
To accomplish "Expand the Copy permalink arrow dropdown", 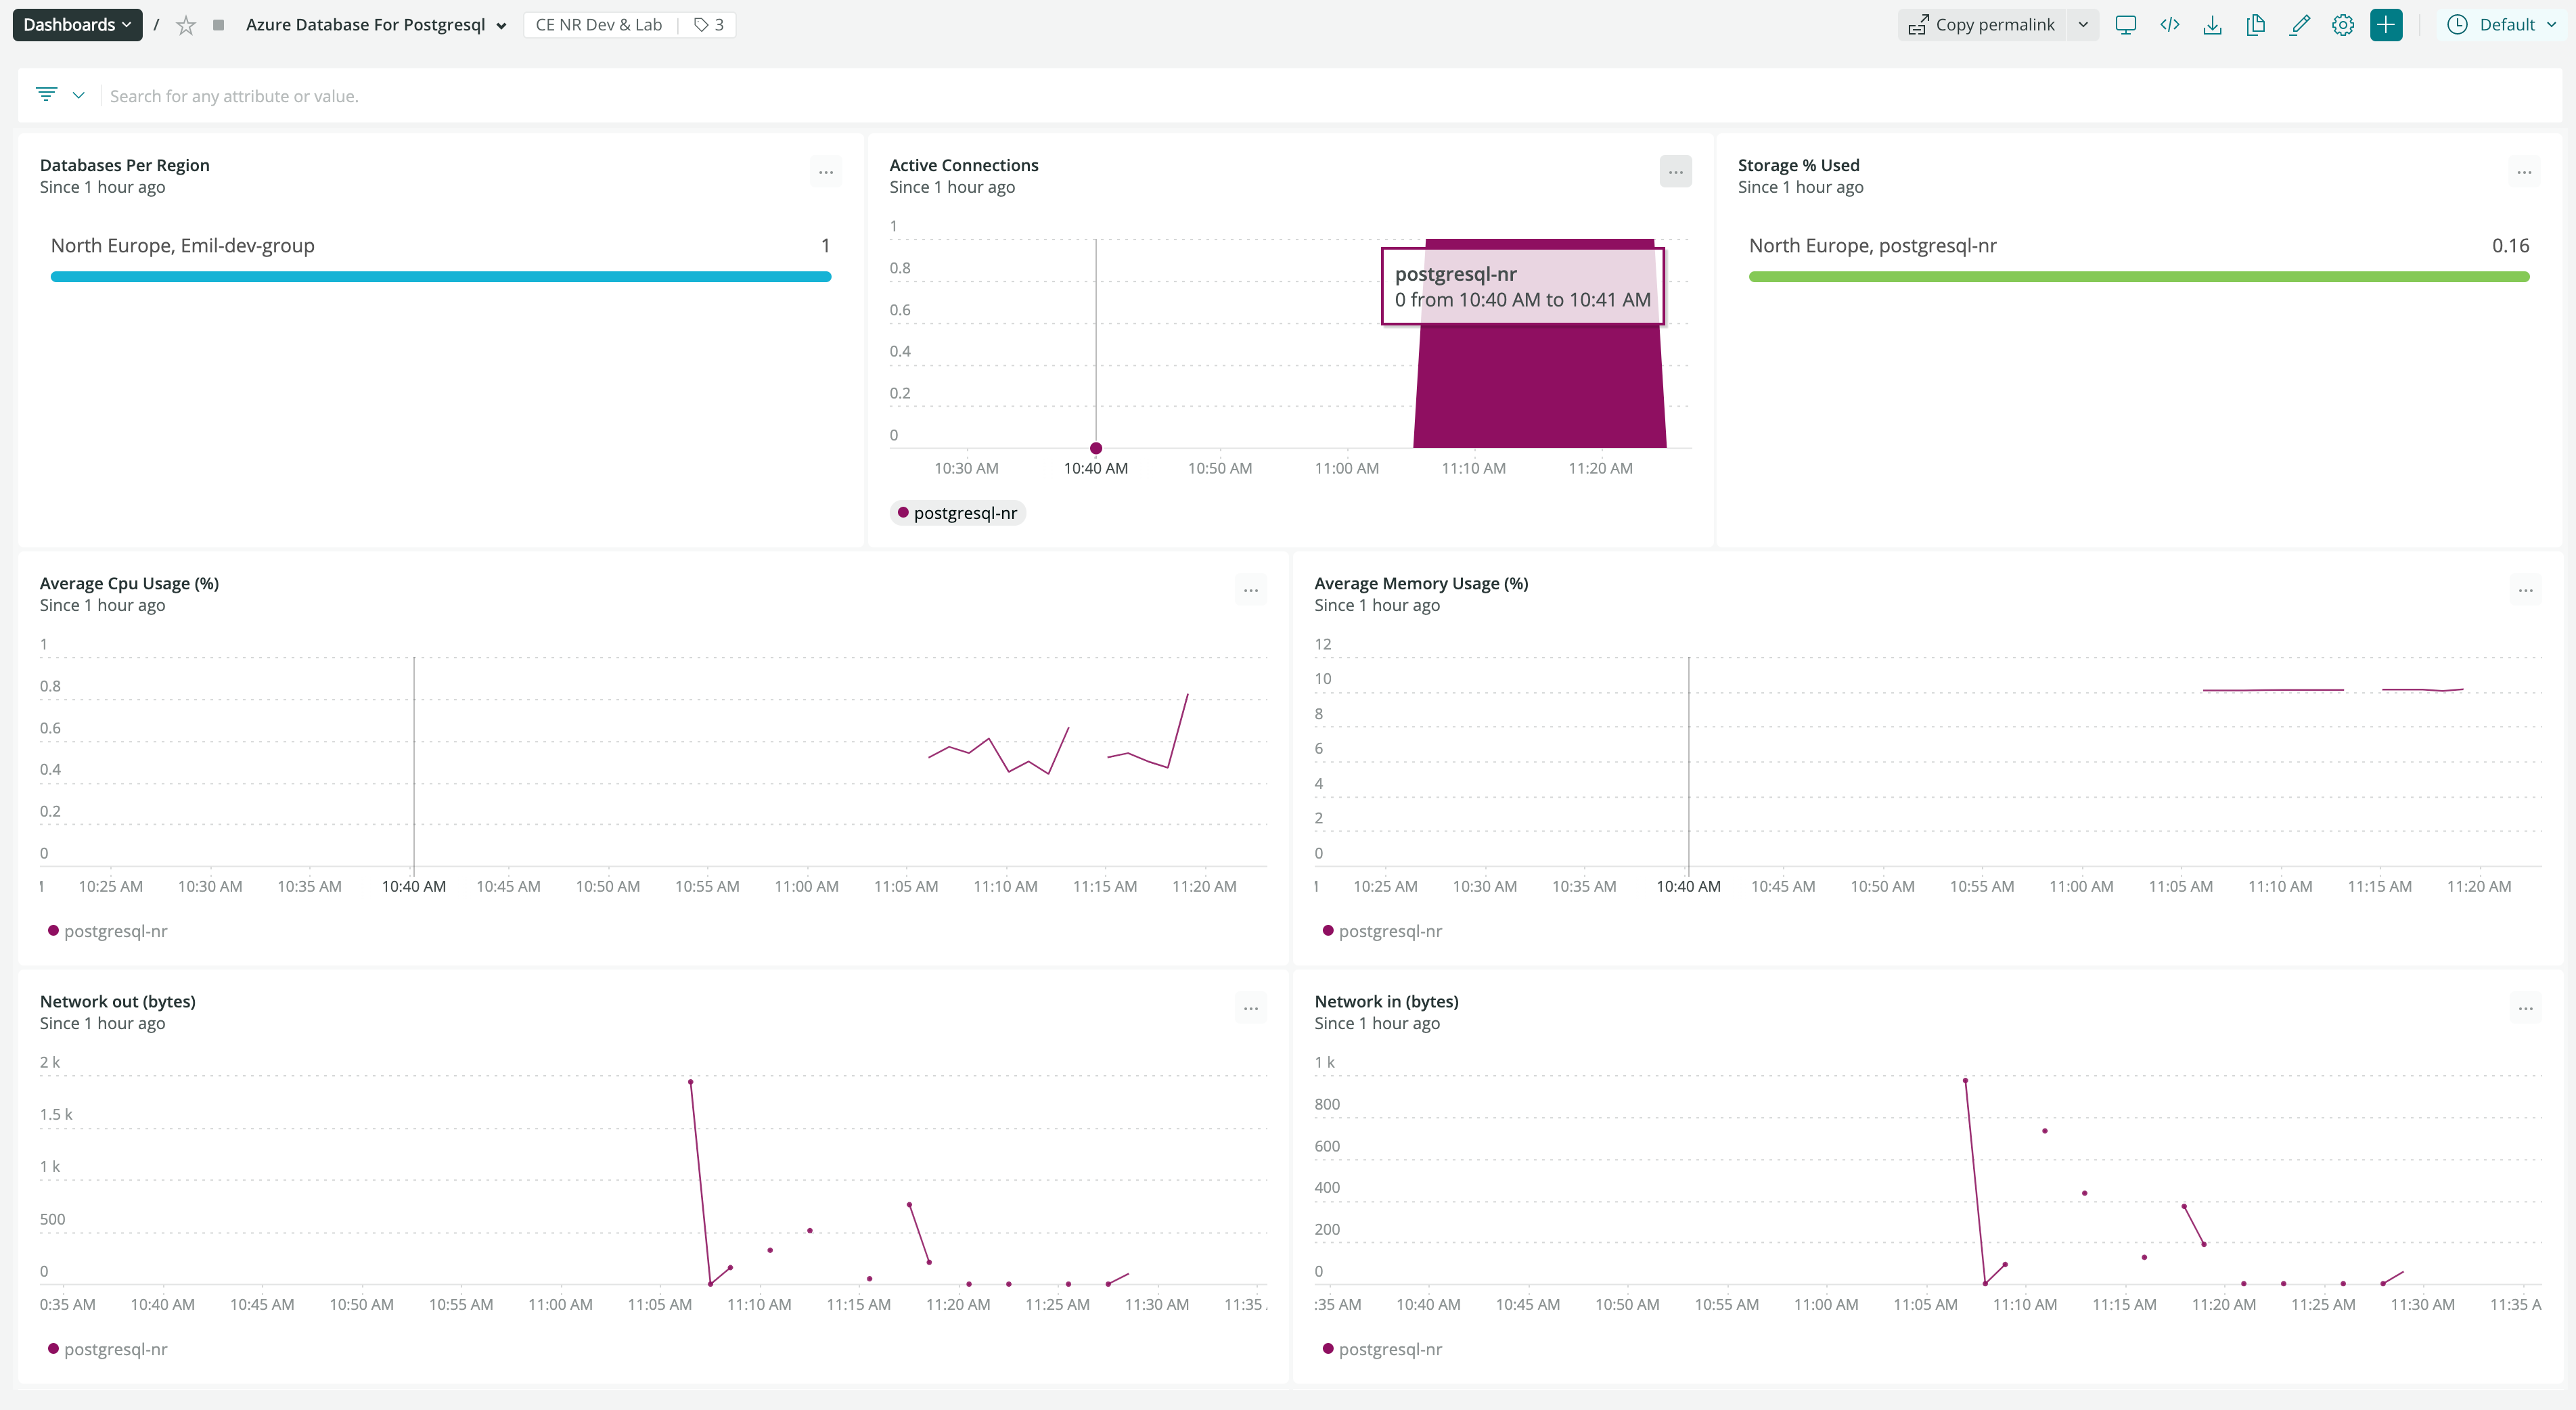I will click(x=2083, y=25).
